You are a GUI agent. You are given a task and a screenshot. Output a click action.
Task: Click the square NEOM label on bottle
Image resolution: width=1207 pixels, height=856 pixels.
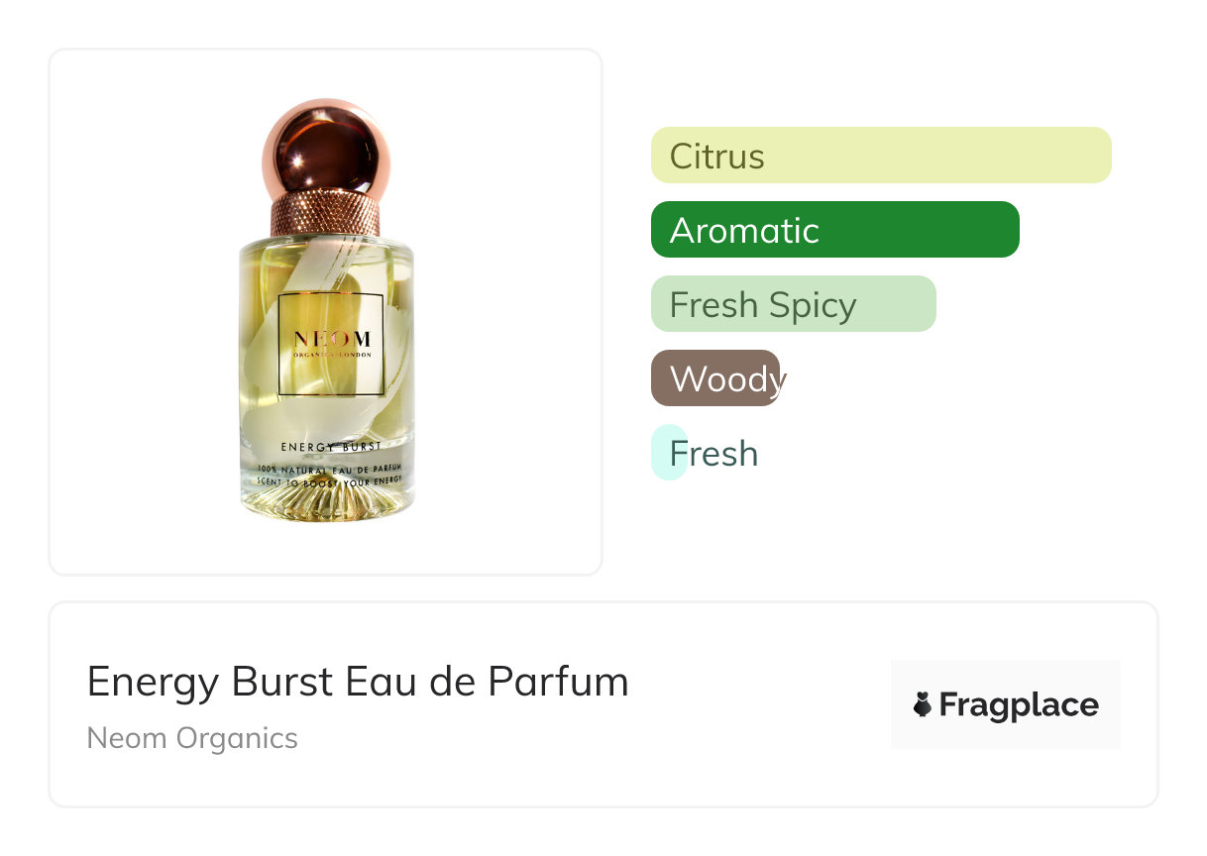[x=331, y=345]
